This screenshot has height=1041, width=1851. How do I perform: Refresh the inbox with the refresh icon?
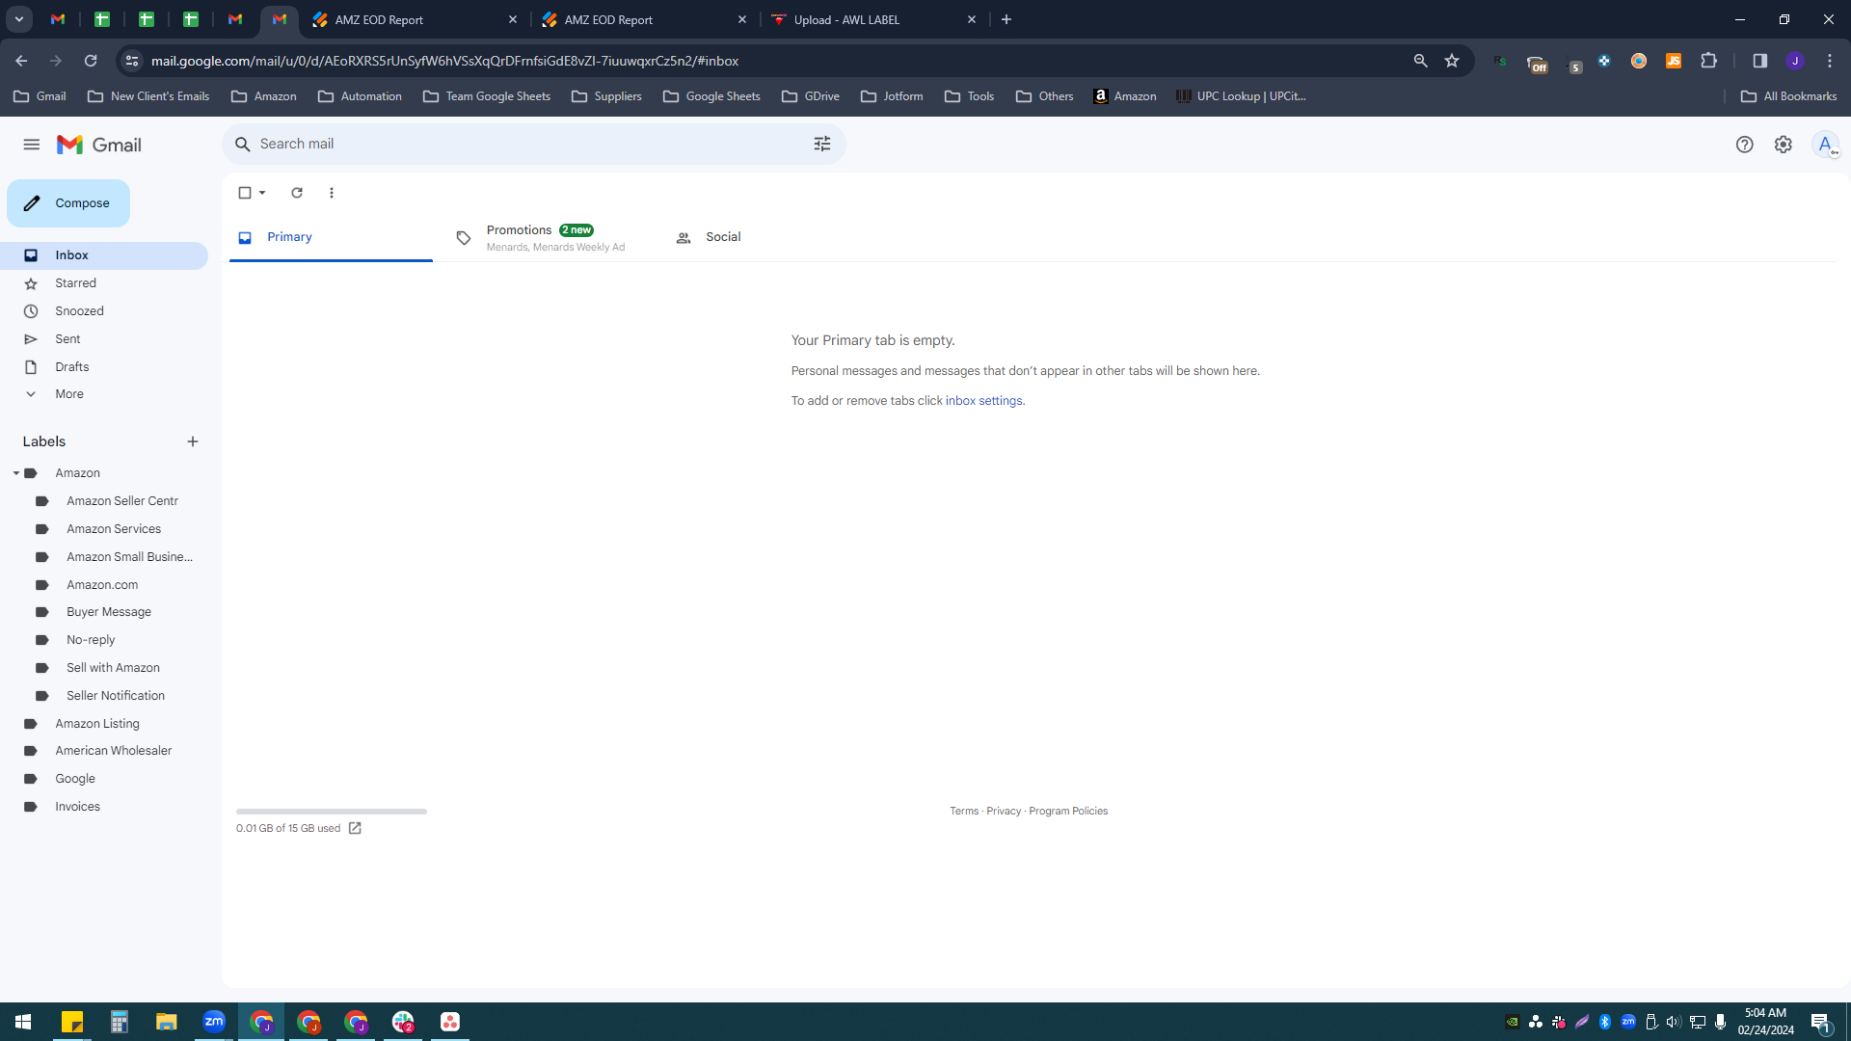coord(297,193)
